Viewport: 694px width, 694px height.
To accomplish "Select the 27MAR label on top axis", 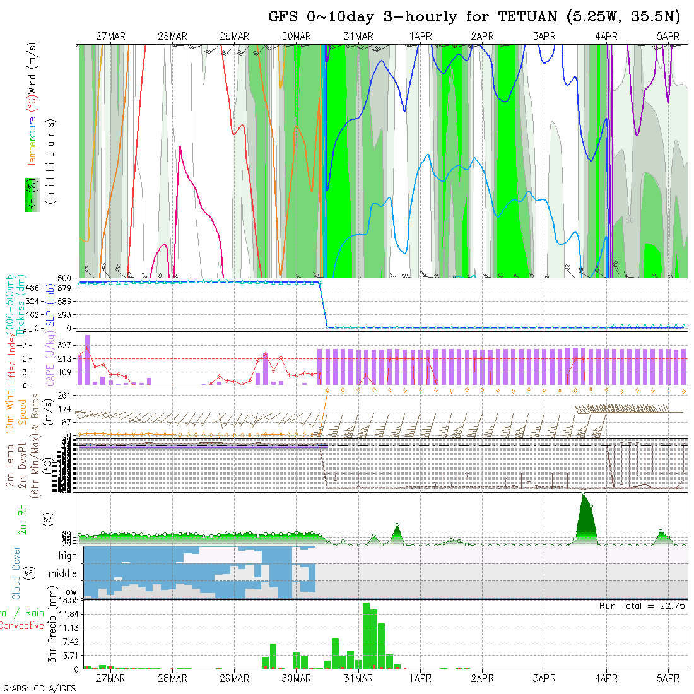I will pos(110,37).
